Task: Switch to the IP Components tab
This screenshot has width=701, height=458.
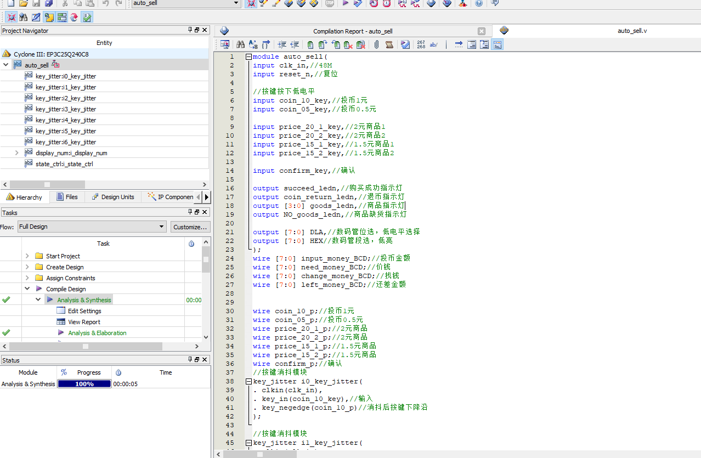Action: click(x=171, y=197)
